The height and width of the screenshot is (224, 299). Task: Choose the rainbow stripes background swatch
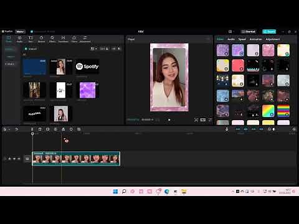(x=283, y=111)
